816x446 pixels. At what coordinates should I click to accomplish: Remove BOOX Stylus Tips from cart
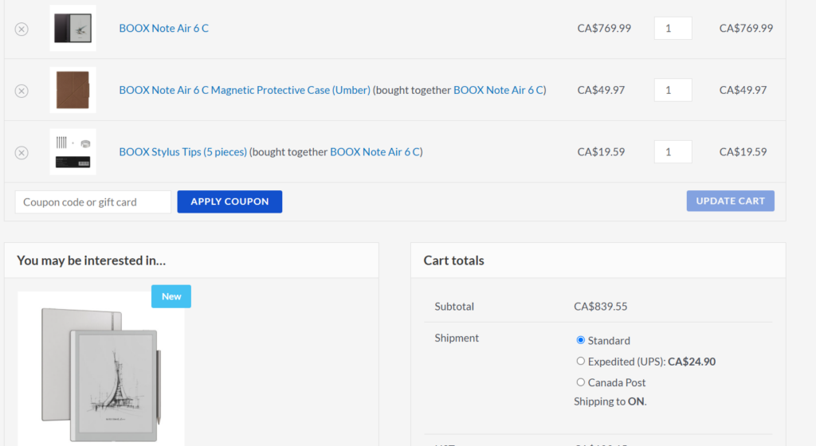tap(22, 153)
